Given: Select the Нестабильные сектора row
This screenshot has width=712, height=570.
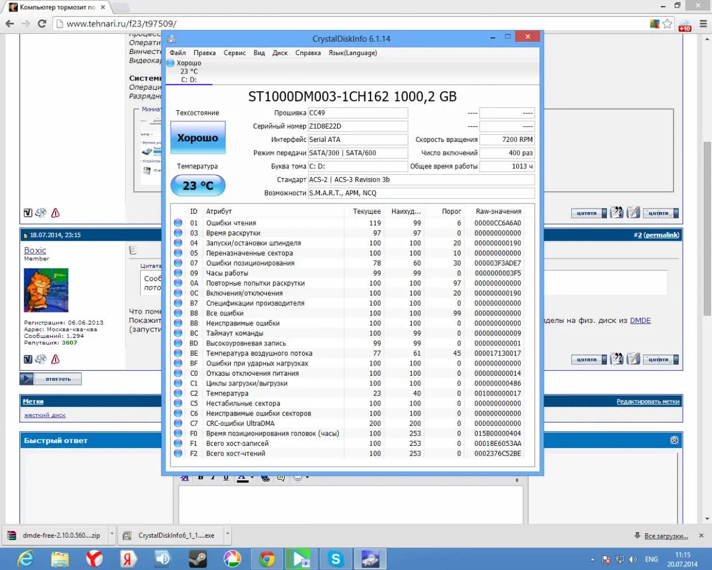Looking at the screenshot, I should tap(353, 403).
